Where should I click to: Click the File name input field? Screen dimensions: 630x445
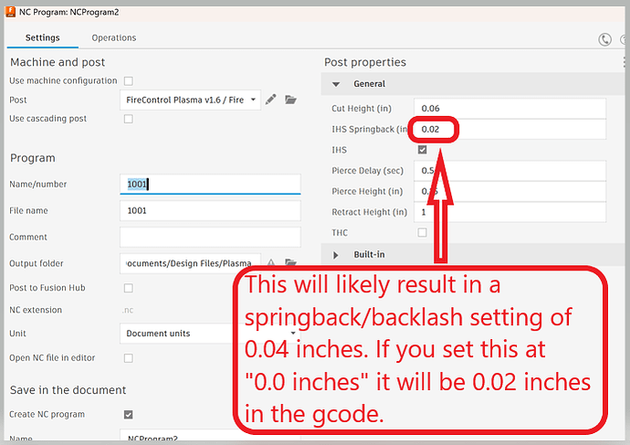click(210, 210)
